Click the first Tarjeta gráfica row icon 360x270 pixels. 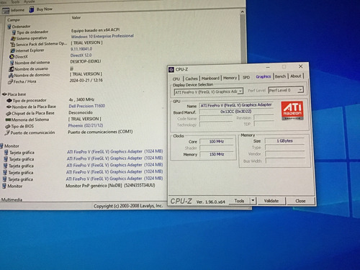(x=6, y=153)
